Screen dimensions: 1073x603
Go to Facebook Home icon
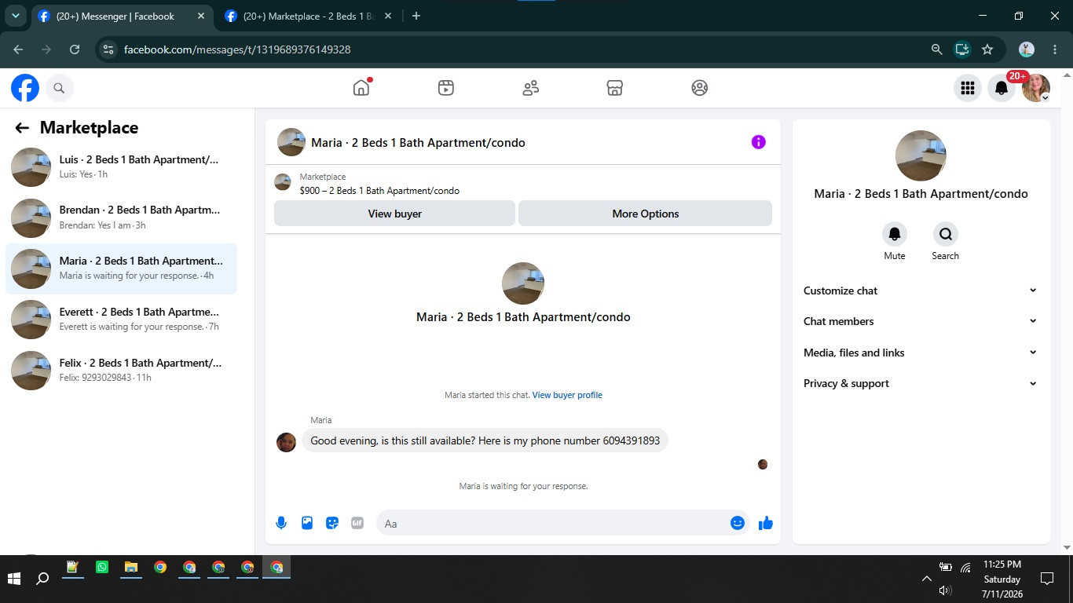point(361,88)
